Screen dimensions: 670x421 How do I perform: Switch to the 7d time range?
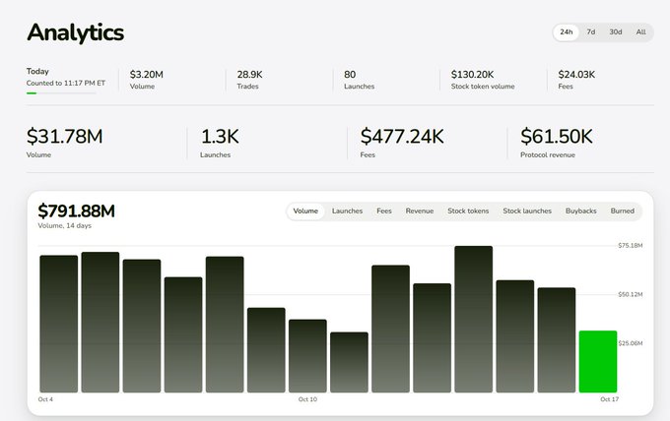pos(591,32)
